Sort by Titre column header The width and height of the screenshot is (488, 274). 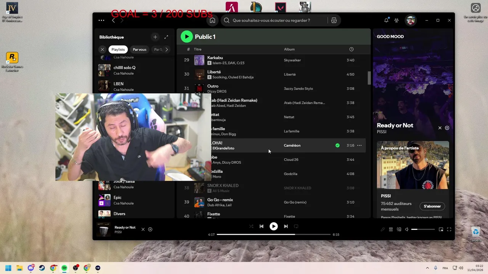[197, 49]
